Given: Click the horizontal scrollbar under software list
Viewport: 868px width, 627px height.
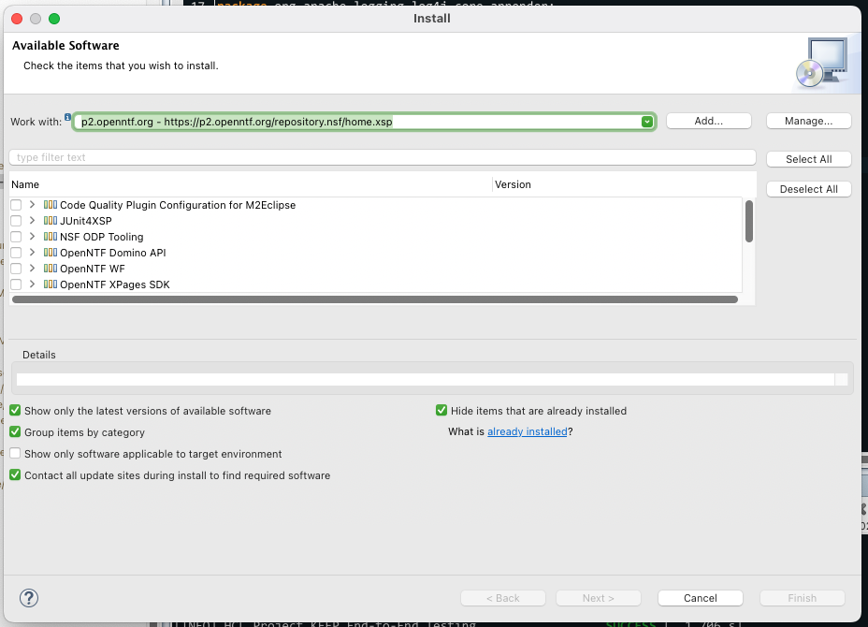Looking at the screenshot, I should pyautogui.click(x=375, y=299).
